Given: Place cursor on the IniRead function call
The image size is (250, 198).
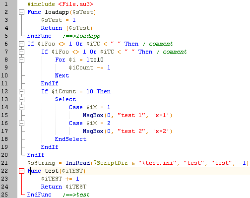Looking at the screenshot, I should (78, 163).
